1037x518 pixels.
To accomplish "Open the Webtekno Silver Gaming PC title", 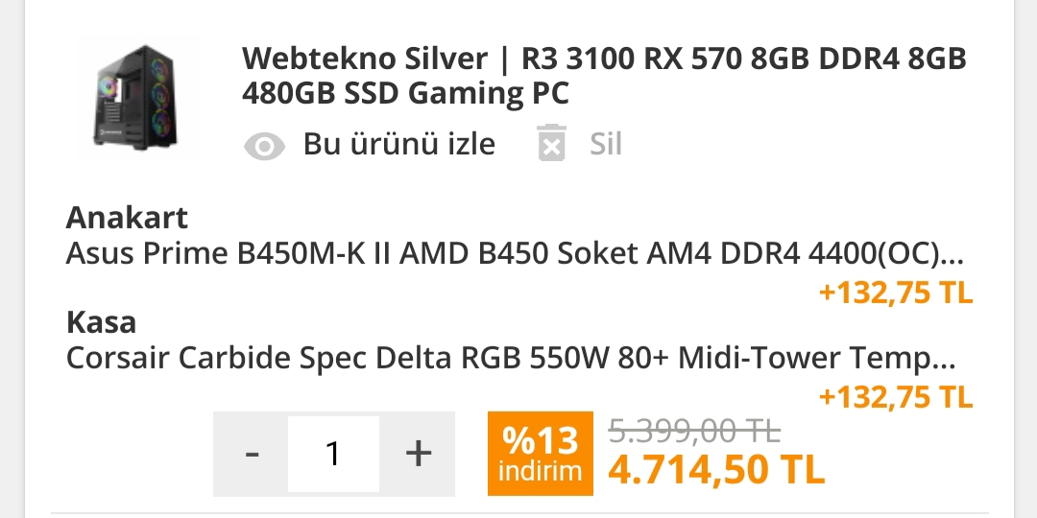I will (603, 76).
